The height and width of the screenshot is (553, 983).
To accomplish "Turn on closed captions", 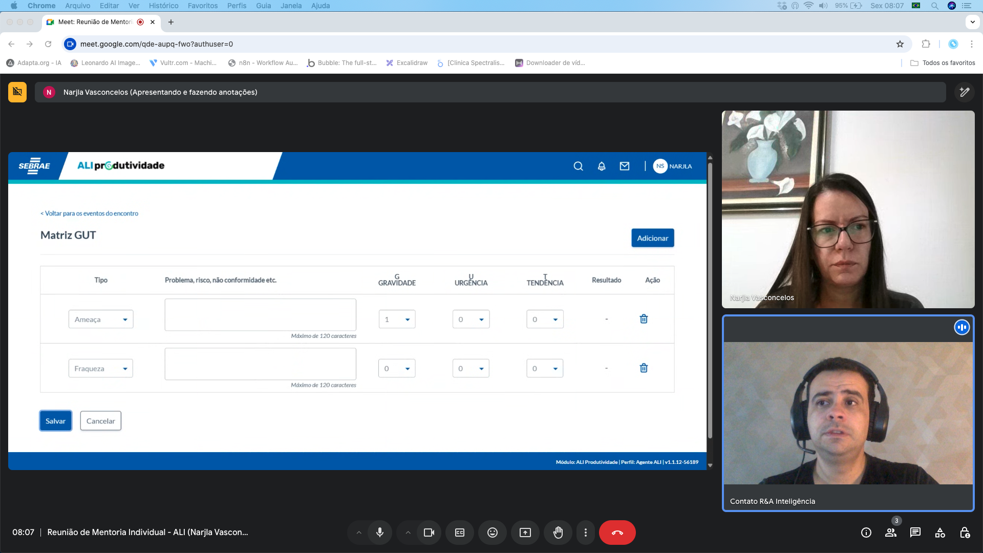I will point(460,533).
